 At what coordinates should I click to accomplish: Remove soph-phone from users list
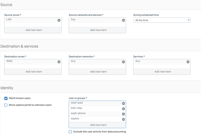click(x=123, y=114)
